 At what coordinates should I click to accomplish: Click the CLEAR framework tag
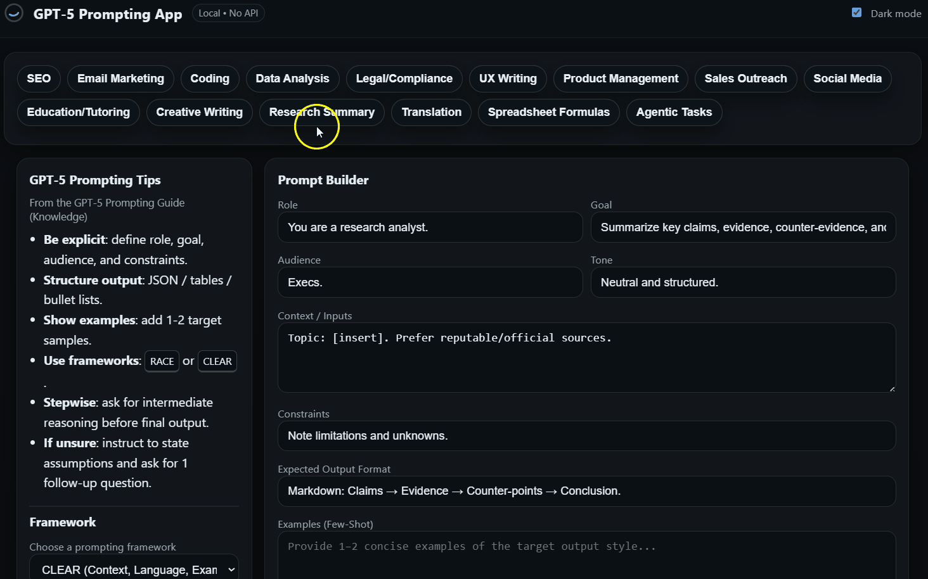click(x=217, y=361)
